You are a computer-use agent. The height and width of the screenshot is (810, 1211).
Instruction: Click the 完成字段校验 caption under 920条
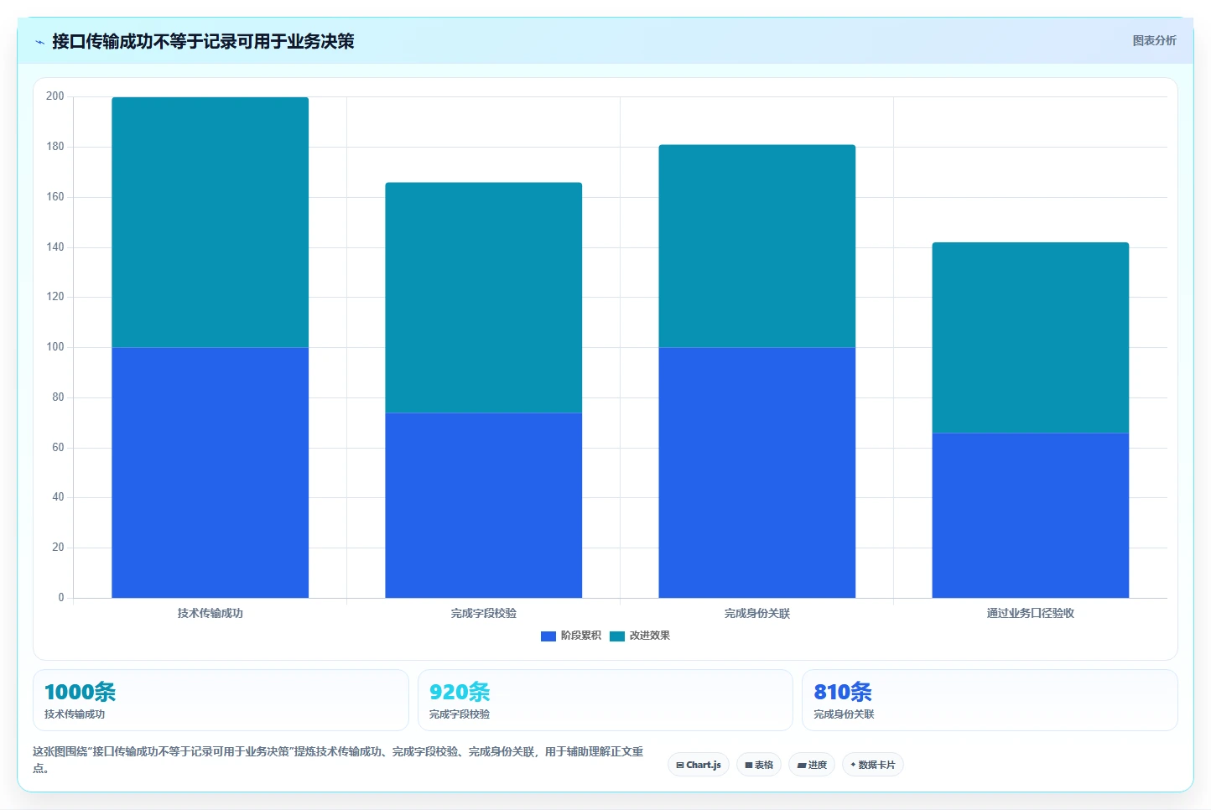pyautogui.click(x=460, y=714)
